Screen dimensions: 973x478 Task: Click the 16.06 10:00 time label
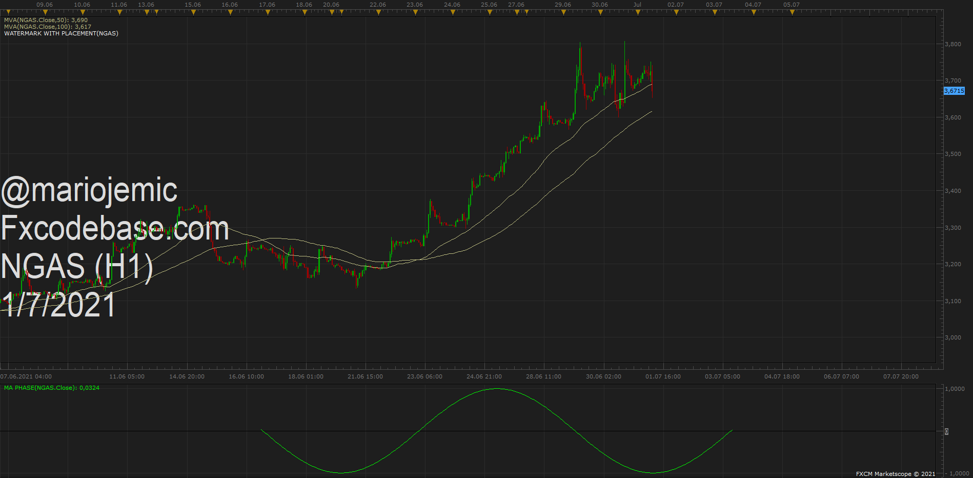pyautogui.click(x=246, y=376)
